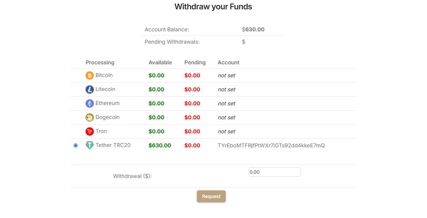Viewport: 427px width, 218px height.
Task: Click the Withdrawal amount input field
Action: [274, 172]
